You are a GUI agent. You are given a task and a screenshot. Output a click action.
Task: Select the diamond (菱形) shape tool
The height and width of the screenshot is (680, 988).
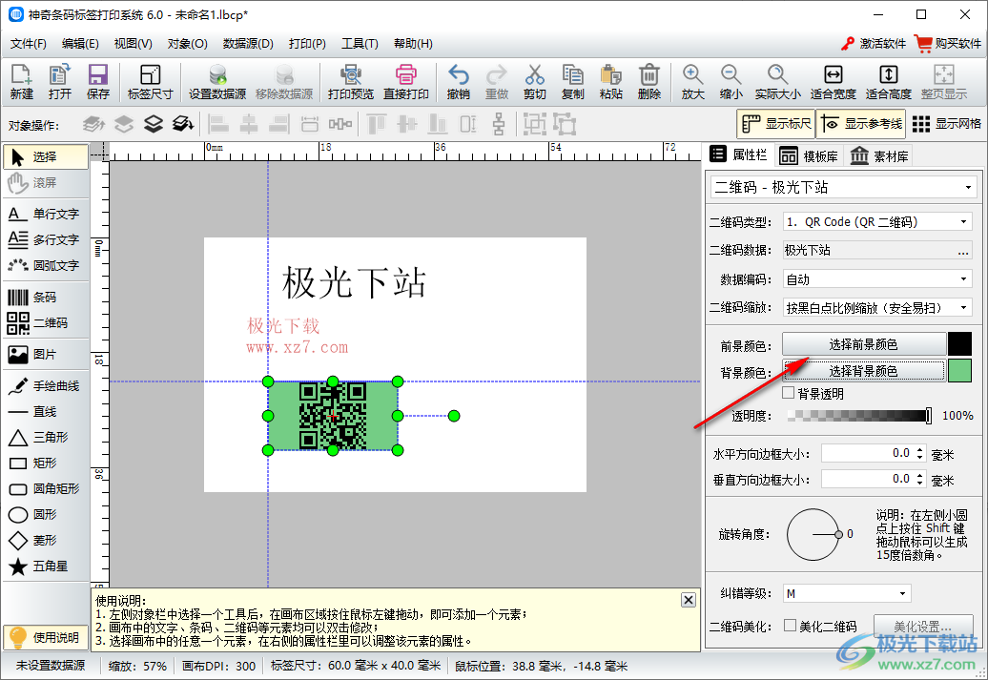[x=46, y=540]
